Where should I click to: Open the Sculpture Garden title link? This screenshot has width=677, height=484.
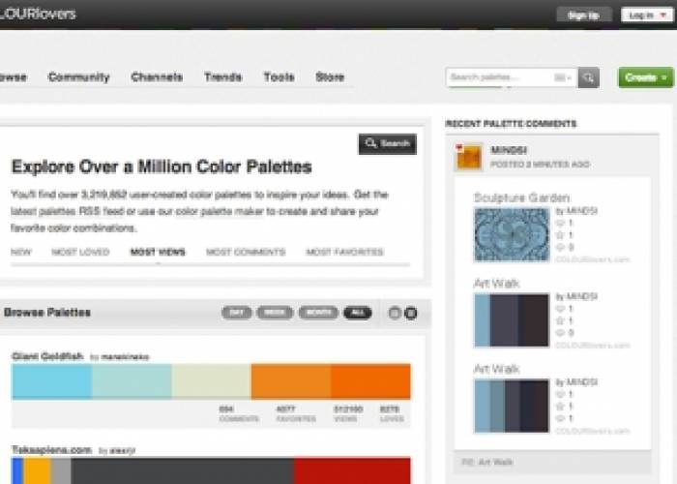[x=521, y=197]
